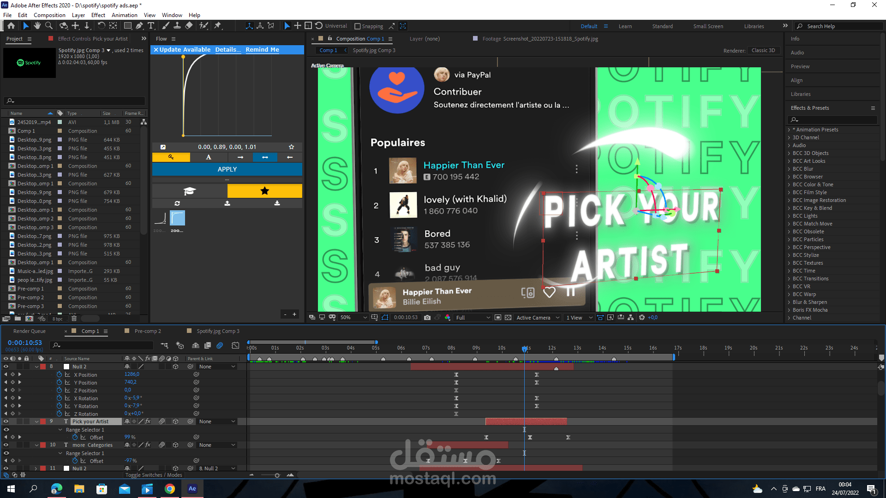Screen dimensions: 886x498
Task: Select the Horizontal Type tool
Action: coord(151,26)
